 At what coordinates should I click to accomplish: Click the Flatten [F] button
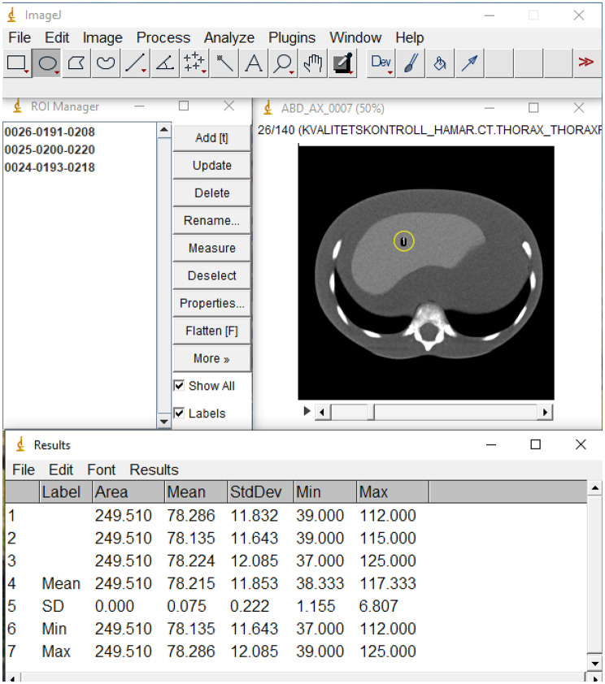[211, 331]
